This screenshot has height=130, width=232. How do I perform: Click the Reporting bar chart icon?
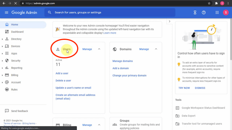(7, 68)
